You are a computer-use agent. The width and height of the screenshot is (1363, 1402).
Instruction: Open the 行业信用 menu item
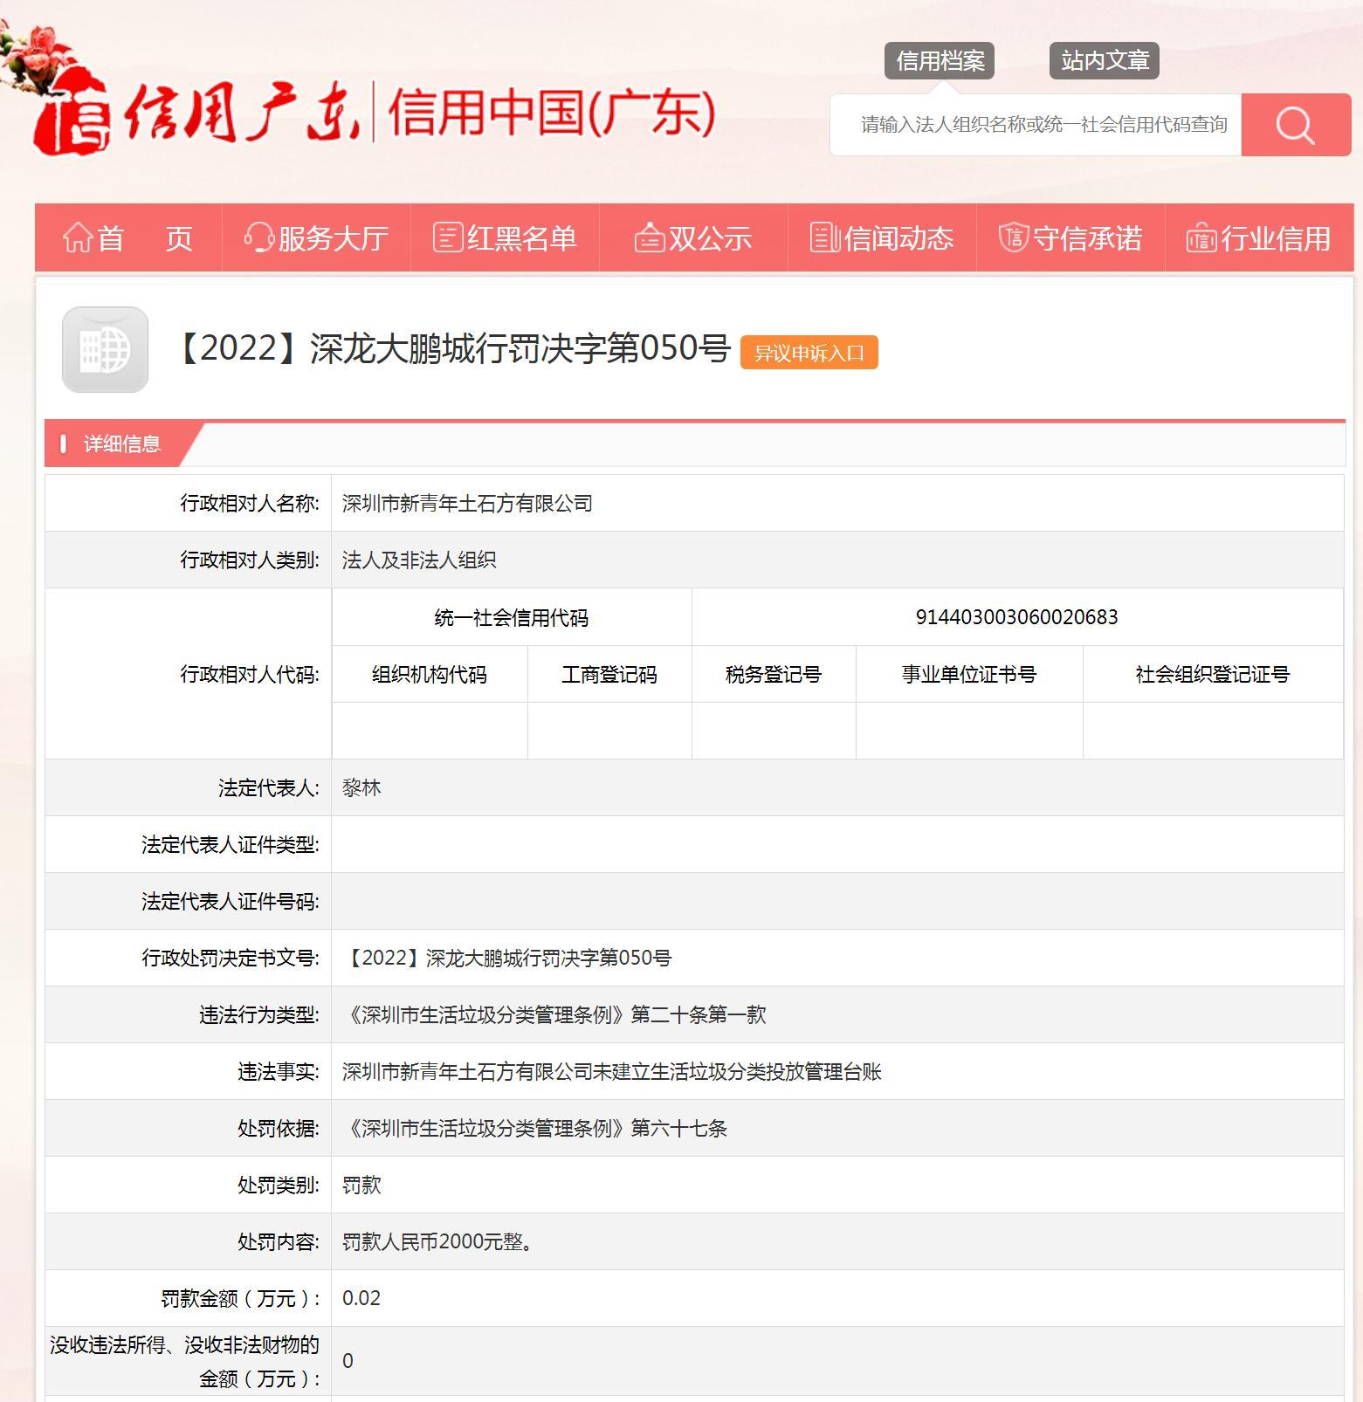1259,237
